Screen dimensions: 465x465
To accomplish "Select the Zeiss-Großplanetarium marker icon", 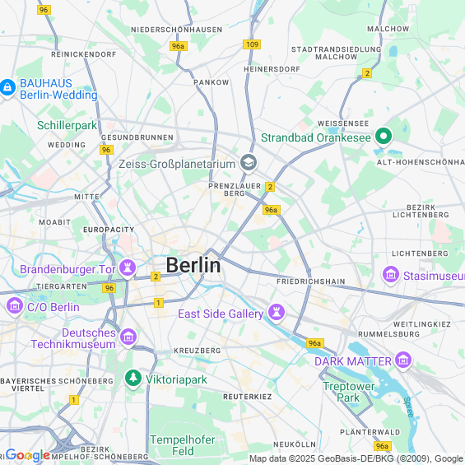I will (x=249, y=163).
